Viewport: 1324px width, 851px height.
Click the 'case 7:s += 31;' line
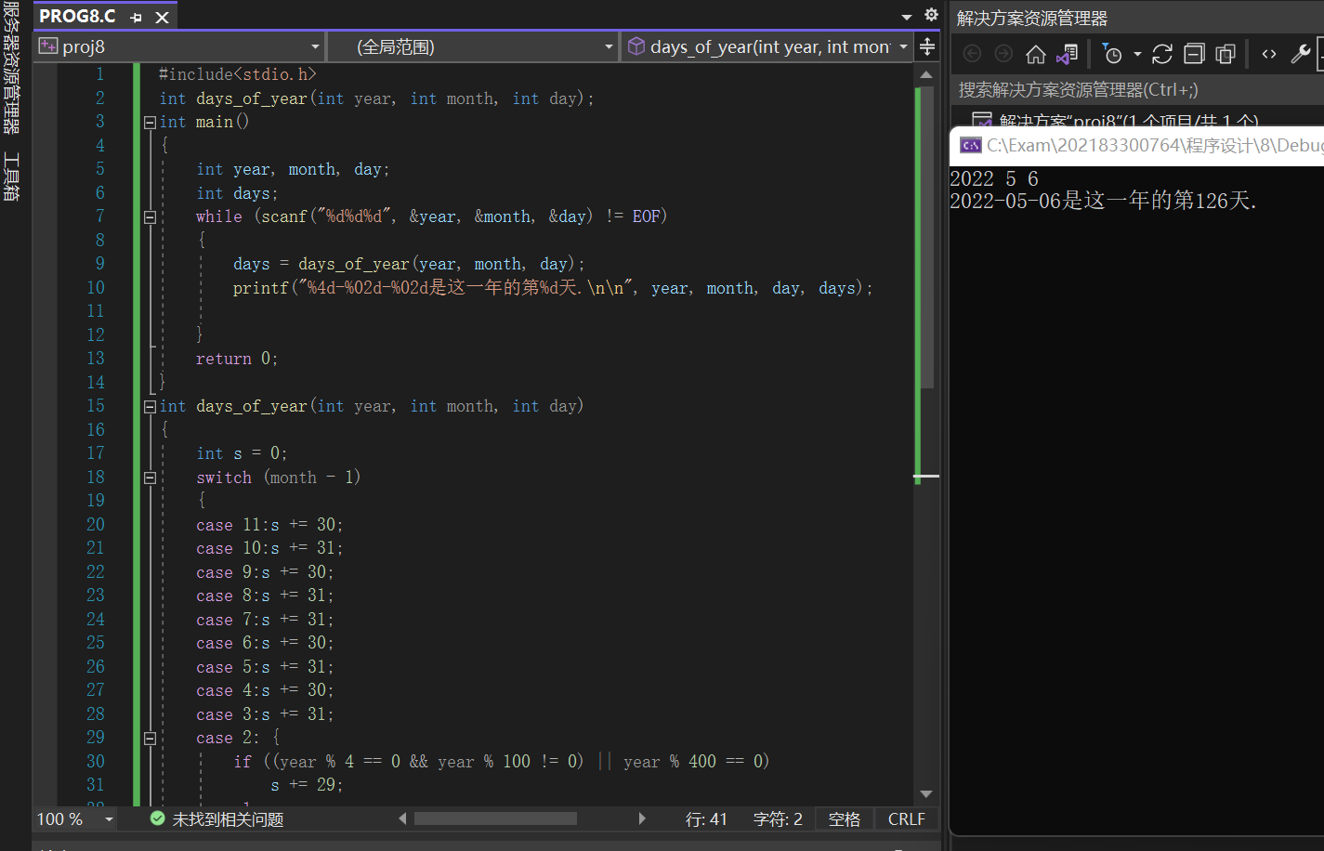pyautogui.click(x=265, y=620)
